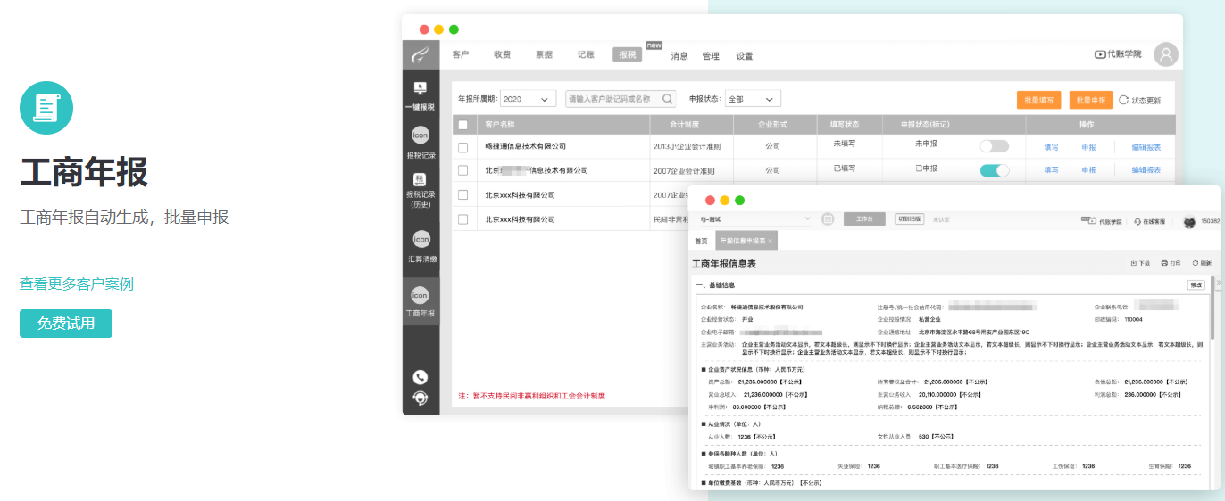Image resolution: width=1225 pixels, height=501 pixels.
Task: Turn off the 已申报 toggle in second row
Action: coord(994,170)
